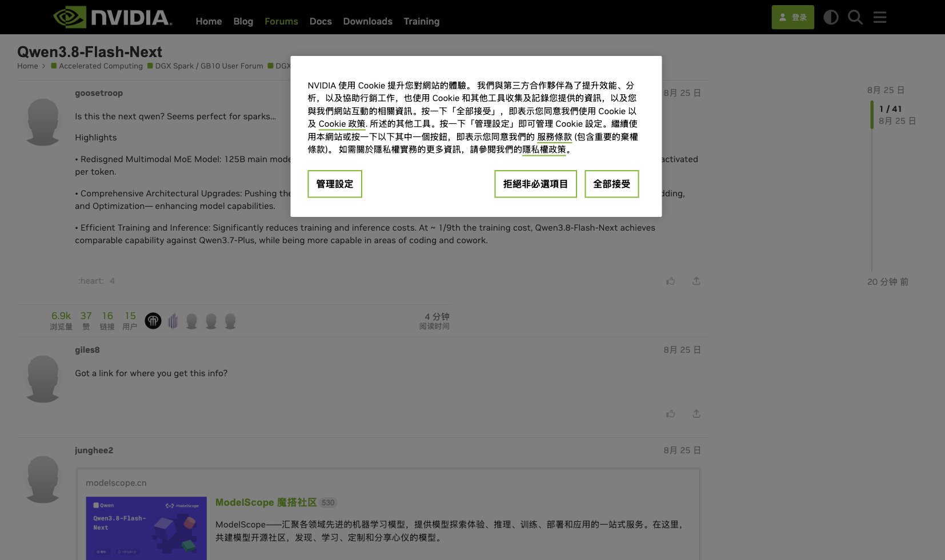The height and width of the screenshot is (560, 945).
Task: Click the NVIDIA logo
Action: (113, 17)
